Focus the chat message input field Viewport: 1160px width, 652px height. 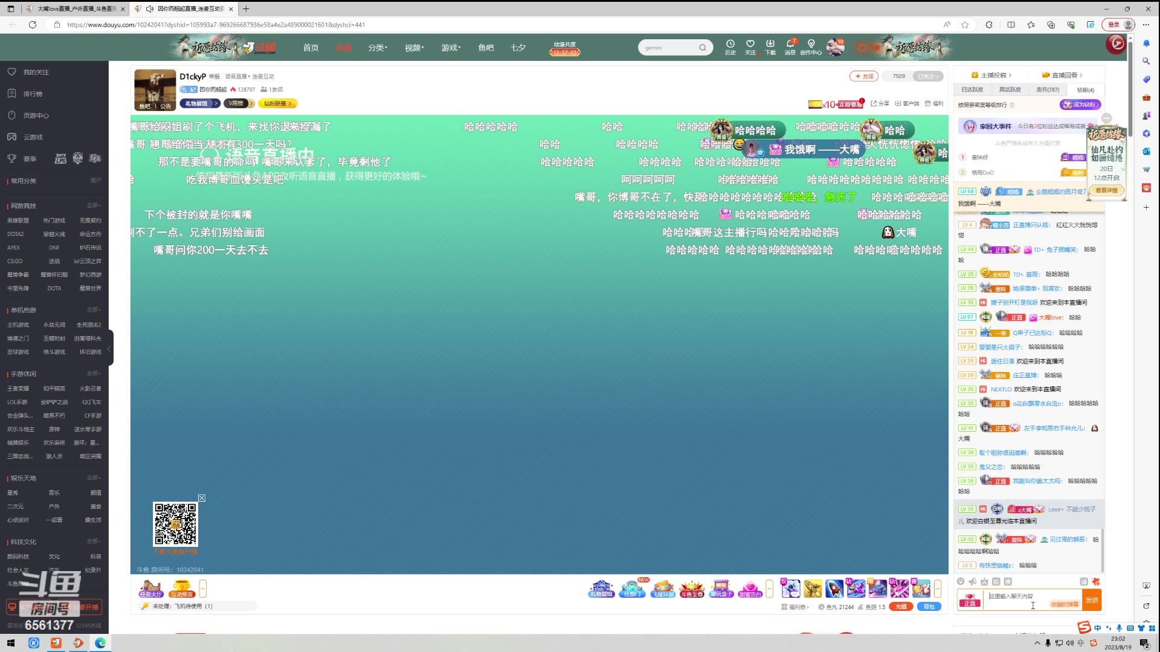(x=1032, y=600)
